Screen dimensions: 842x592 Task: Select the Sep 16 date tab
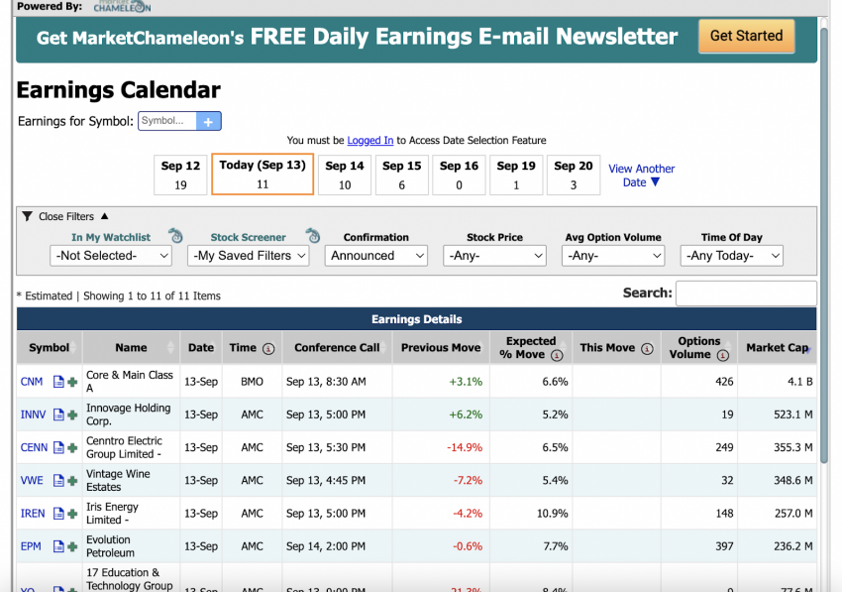point(459,176)
